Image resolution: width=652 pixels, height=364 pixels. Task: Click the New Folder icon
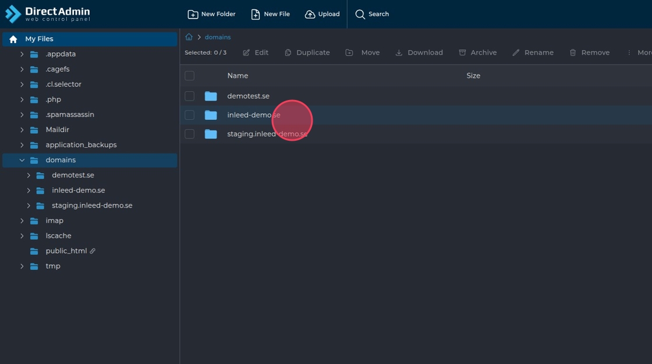click(x=193, y=14)
